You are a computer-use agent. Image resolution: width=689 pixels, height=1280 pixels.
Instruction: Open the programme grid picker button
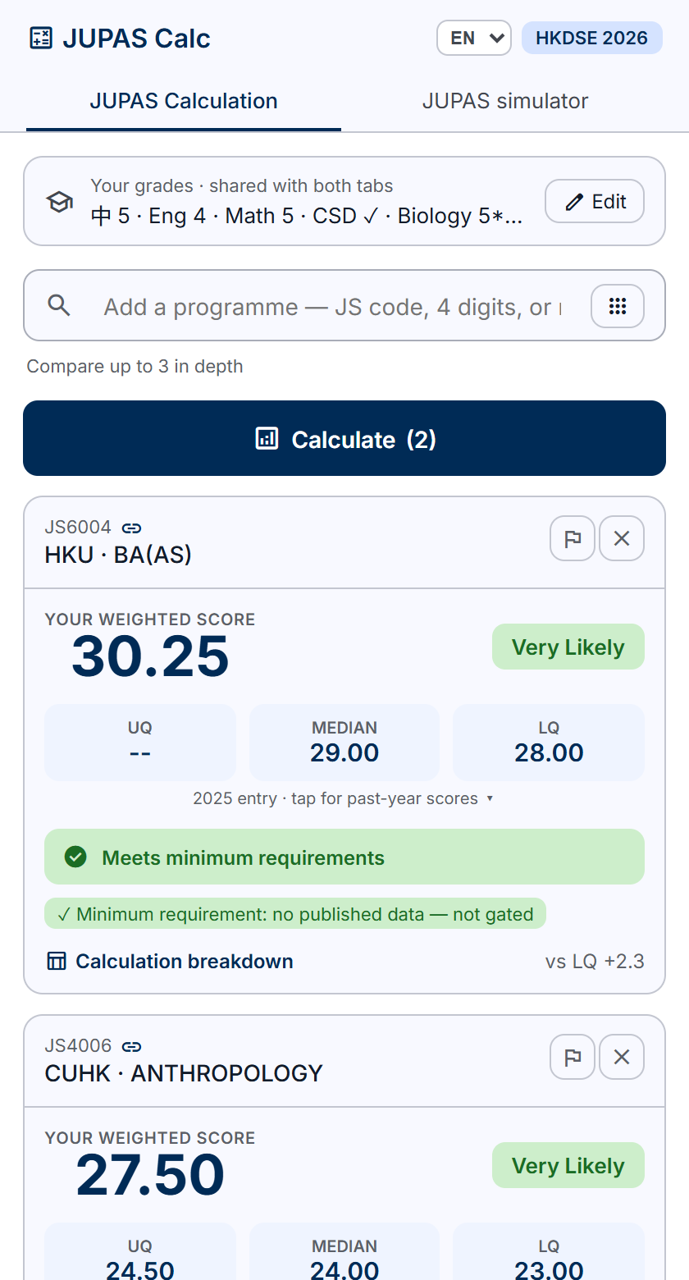coord(618,306)
